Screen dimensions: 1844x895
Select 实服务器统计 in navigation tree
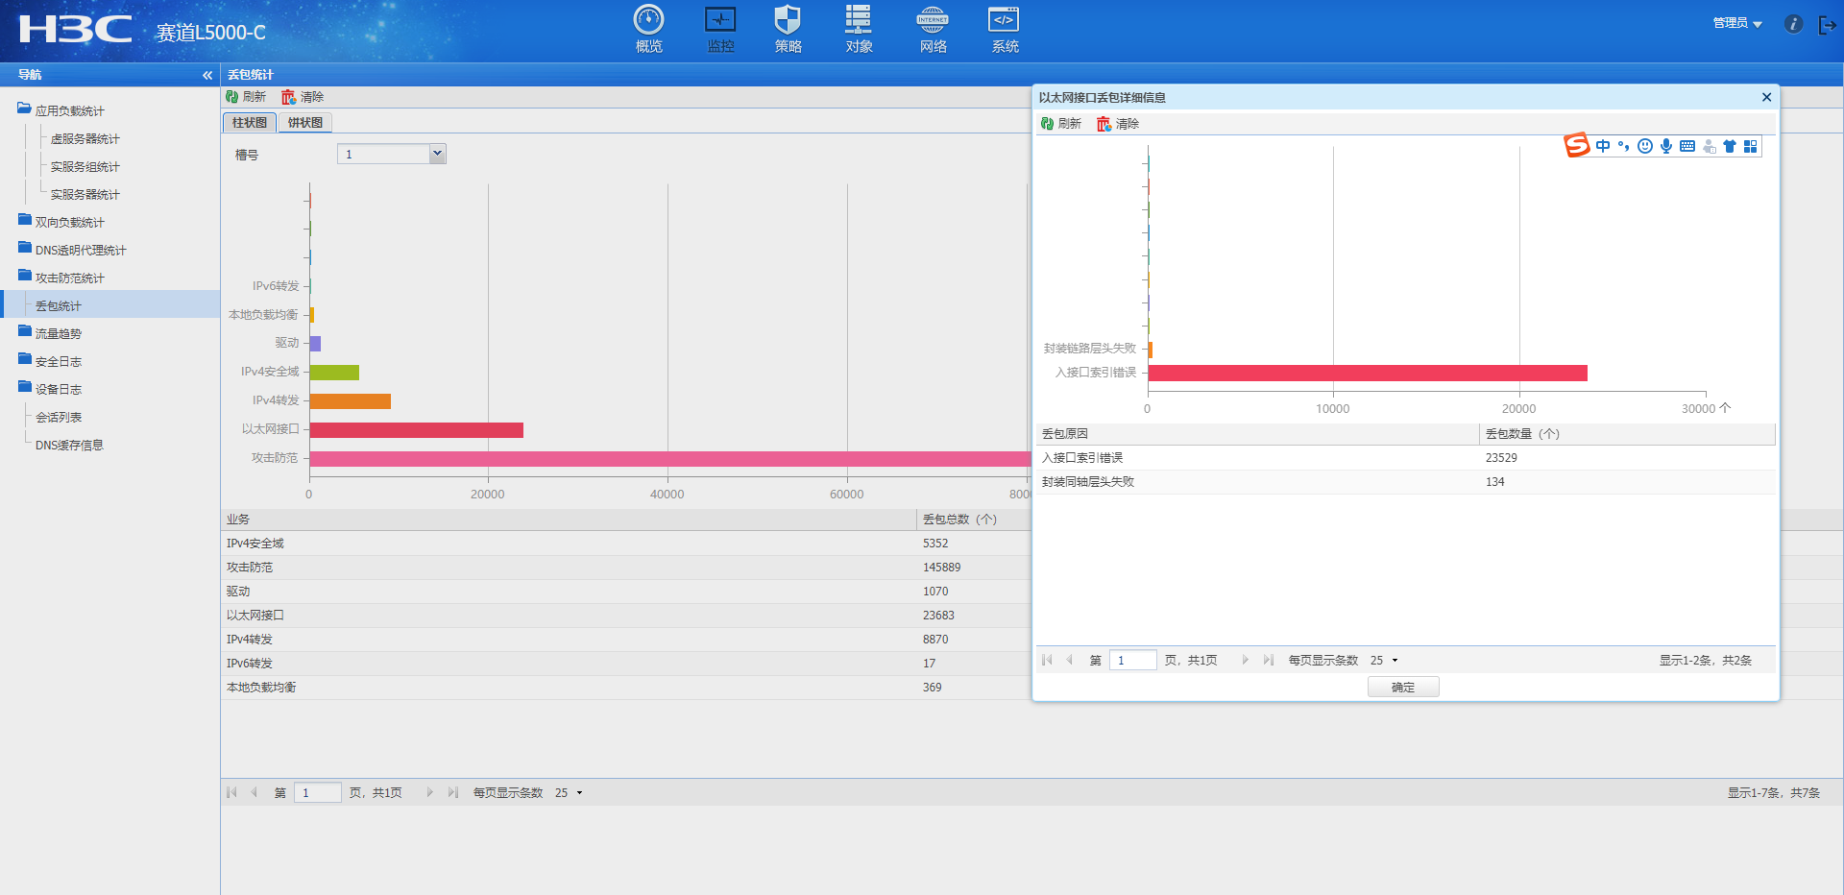point(85,195)
